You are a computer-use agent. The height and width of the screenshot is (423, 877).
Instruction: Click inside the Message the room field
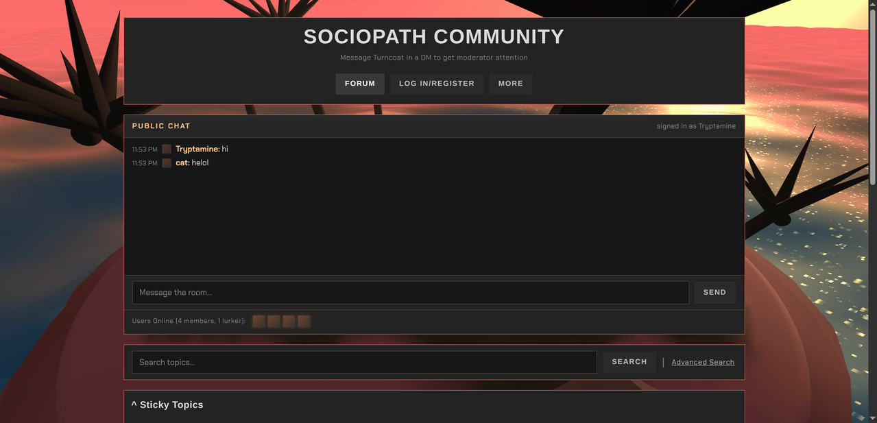tap(411, 292)
